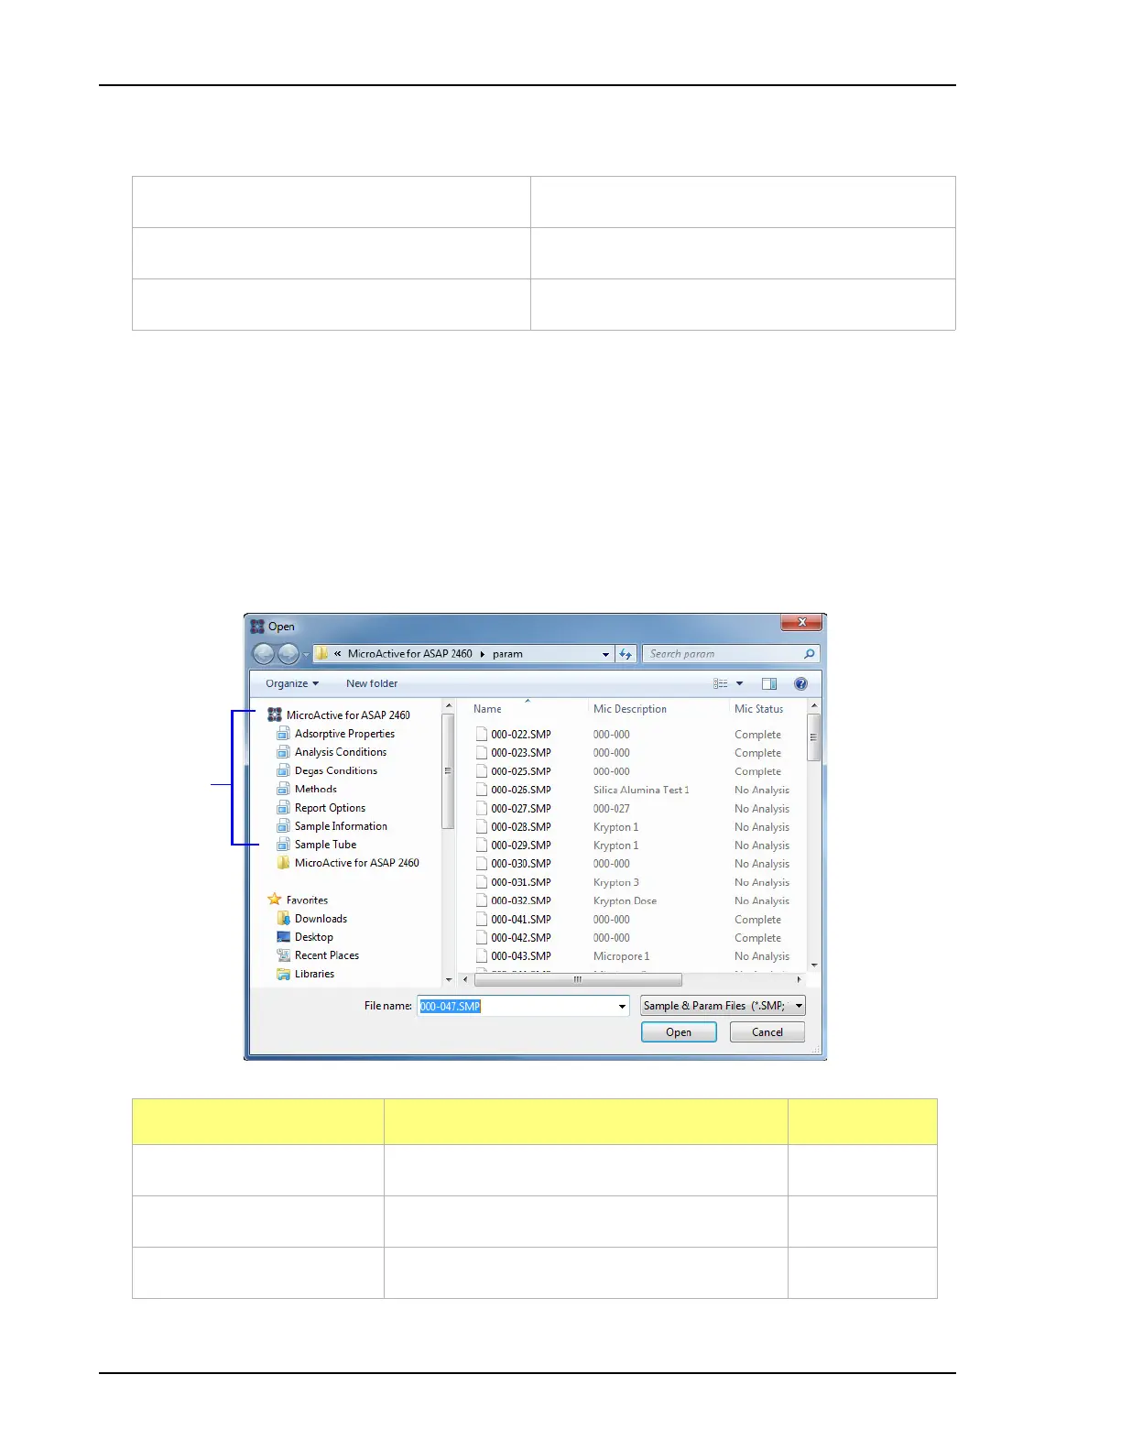Click the Krypton Dose description cell
1121x1451 pixels.
click(625, 900)
